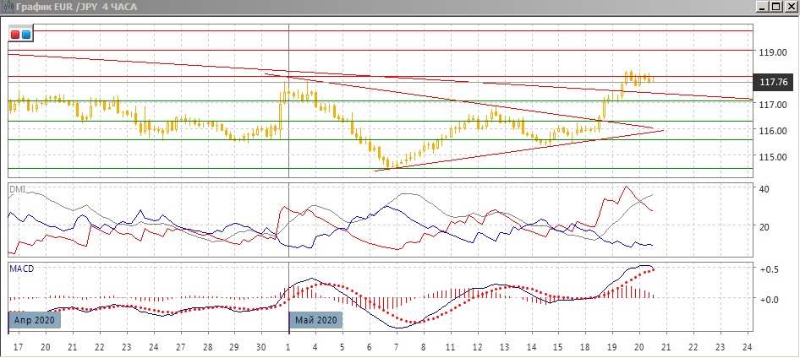Viewport: 800px width, 358px height.
Task: Click the chart icon in title bar
Action: [x=8, y=7]
